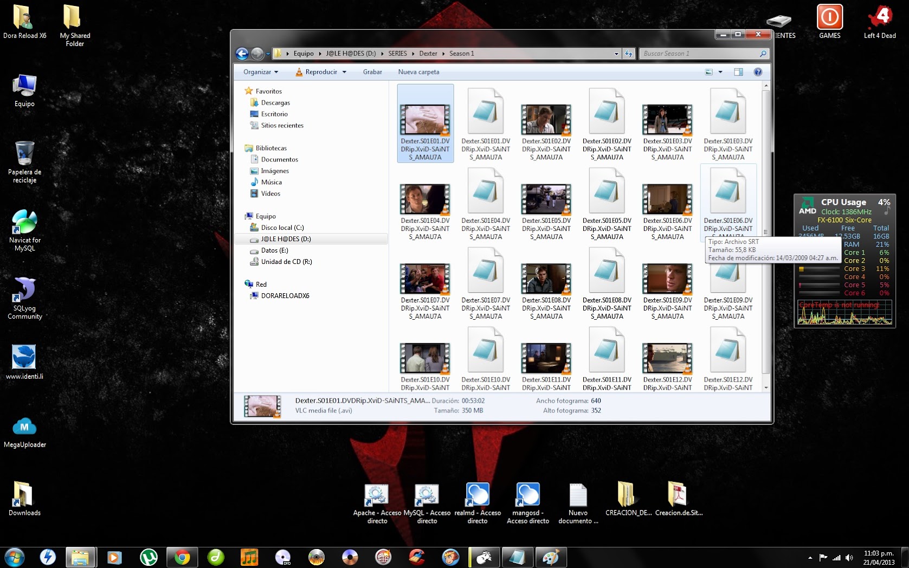Screen dimensions: 909x568
Task: Open the Games desktop shortcut
Action: pyautogui.click(x=830, y=22)
